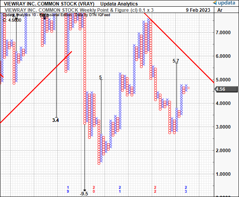Click the year 21 axis marker
The width and height of the screenshot is (239, 197).
[120, 189]
